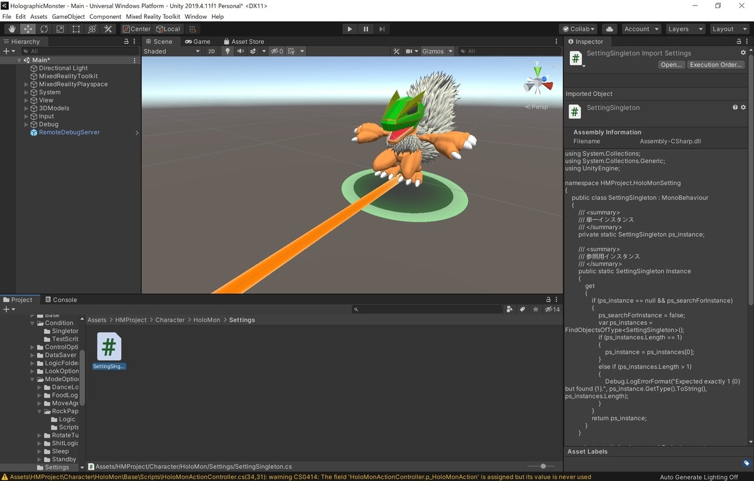Open the Inspector gear settings icon

pos(743,53)
